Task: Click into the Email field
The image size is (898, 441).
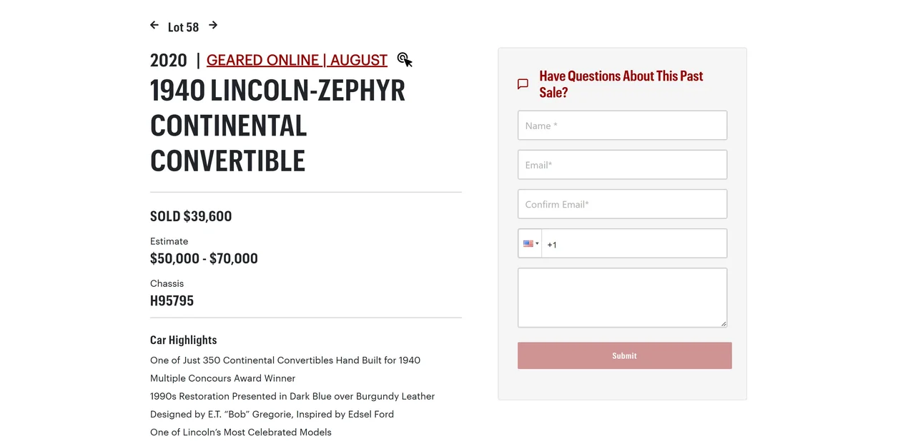Action: (x=622, y=165)
